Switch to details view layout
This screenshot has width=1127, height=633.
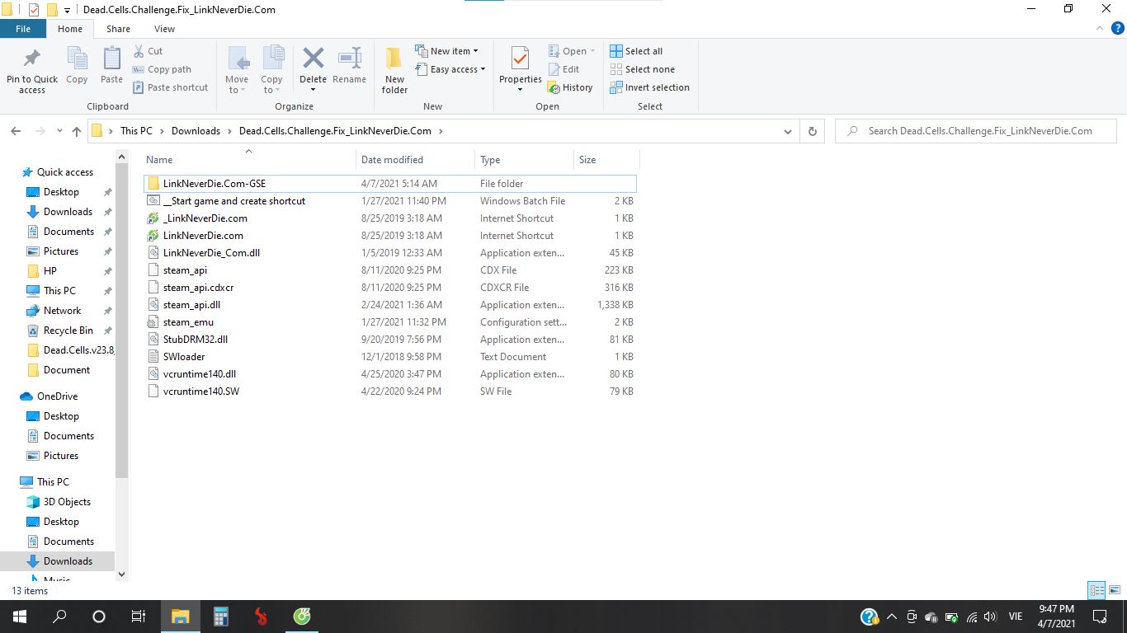1096,590
